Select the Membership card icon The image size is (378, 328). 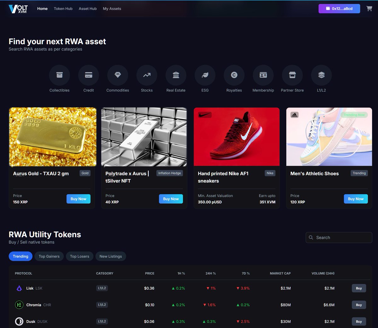click(263, 75)
